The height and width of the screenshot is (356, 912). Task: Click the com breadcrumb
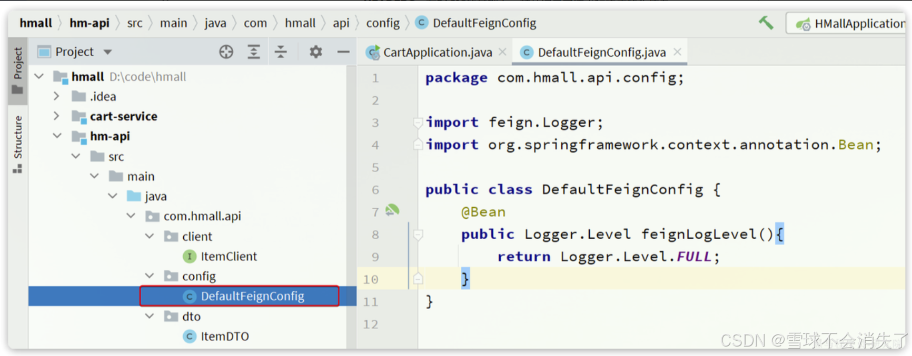coord(255,23)
